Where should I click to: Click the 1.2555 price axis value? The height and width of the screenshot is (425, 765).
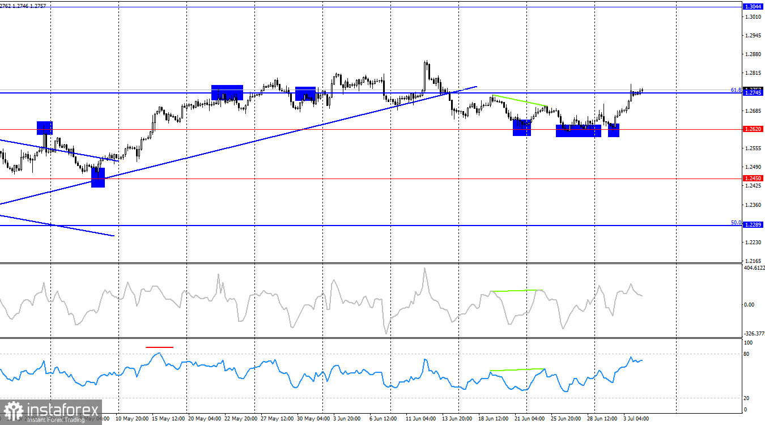tap(753, 148)
